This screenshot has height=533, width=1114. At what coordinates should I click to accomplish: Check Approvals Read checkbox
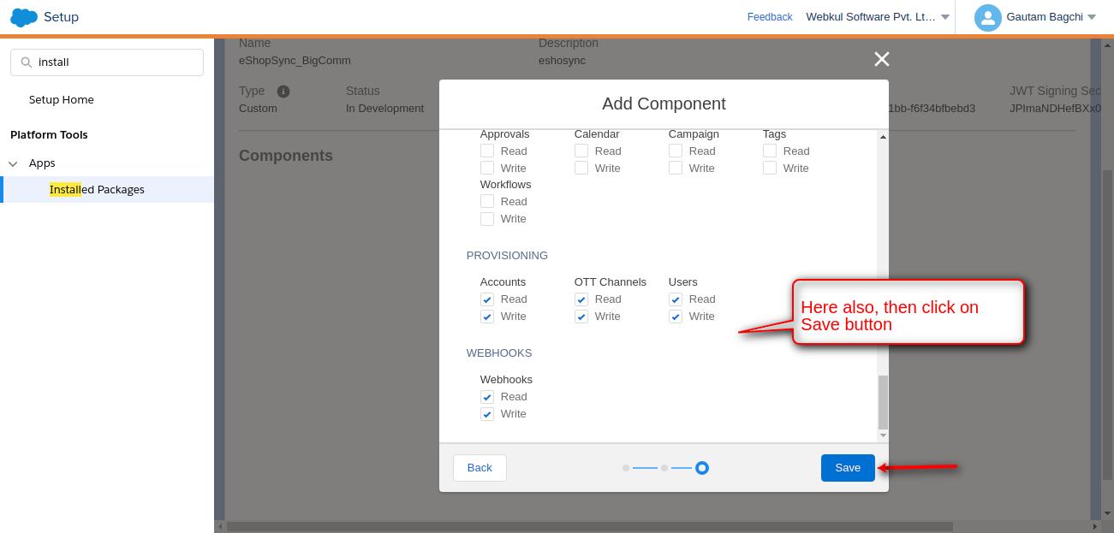pos(487,151)
